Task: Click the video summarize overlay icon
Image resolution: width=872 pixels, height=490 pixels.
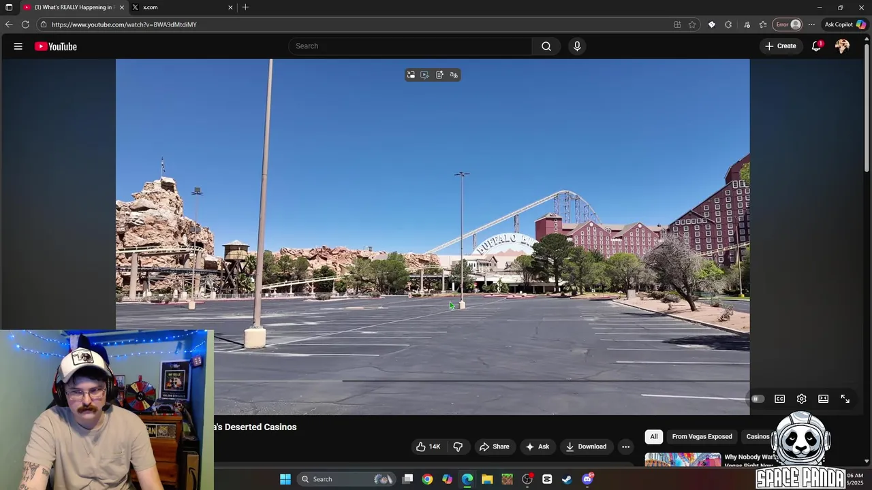Action: click(x=439, y=75)
